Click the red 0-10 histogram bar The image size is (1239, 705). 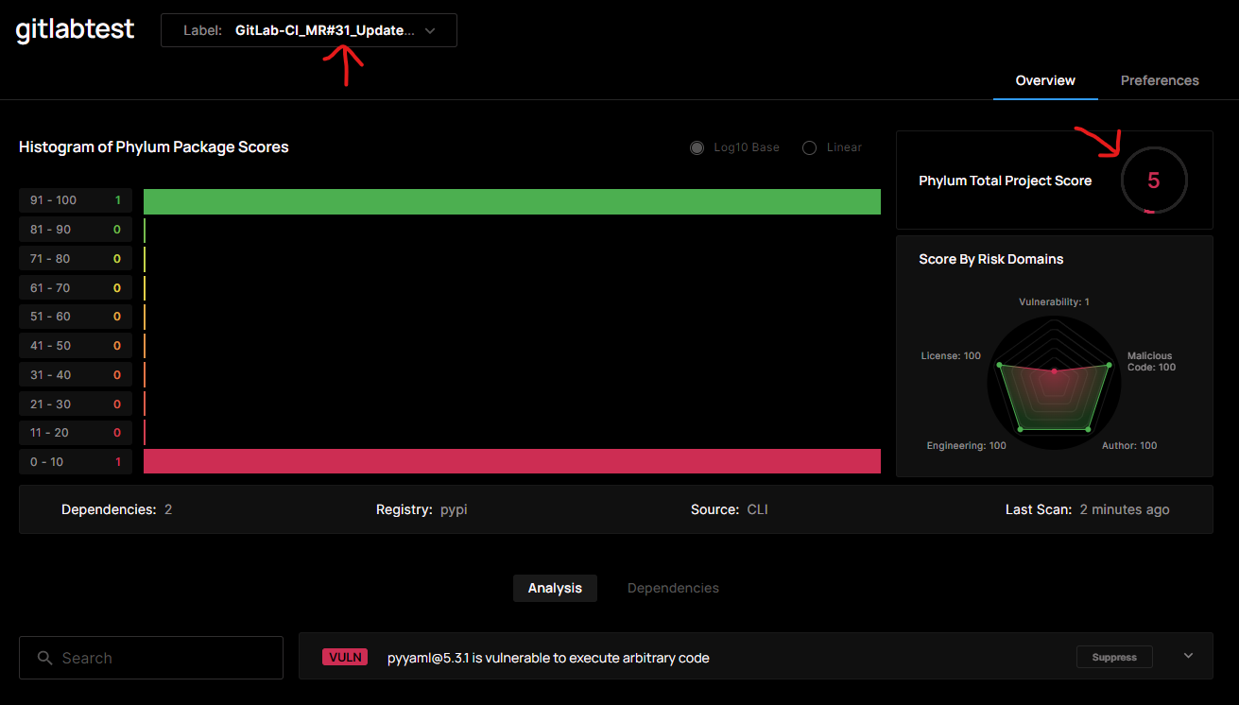pos(510,461)
